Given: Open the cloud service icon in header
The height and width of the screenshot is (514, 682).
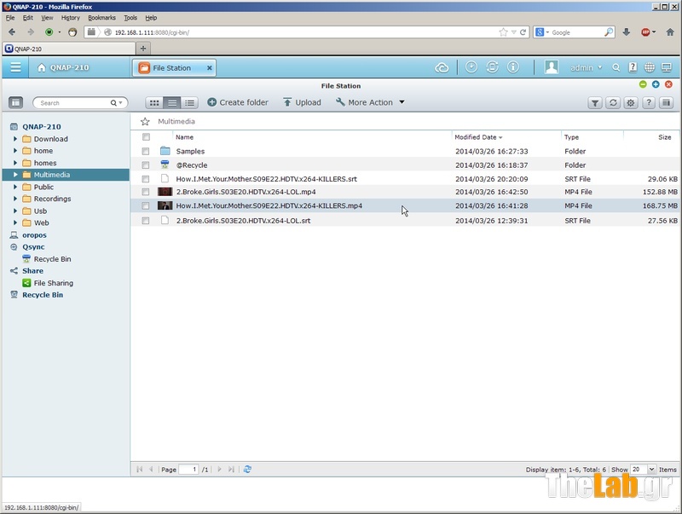Looking at the screenshot, I should click(x=442, y=68).
